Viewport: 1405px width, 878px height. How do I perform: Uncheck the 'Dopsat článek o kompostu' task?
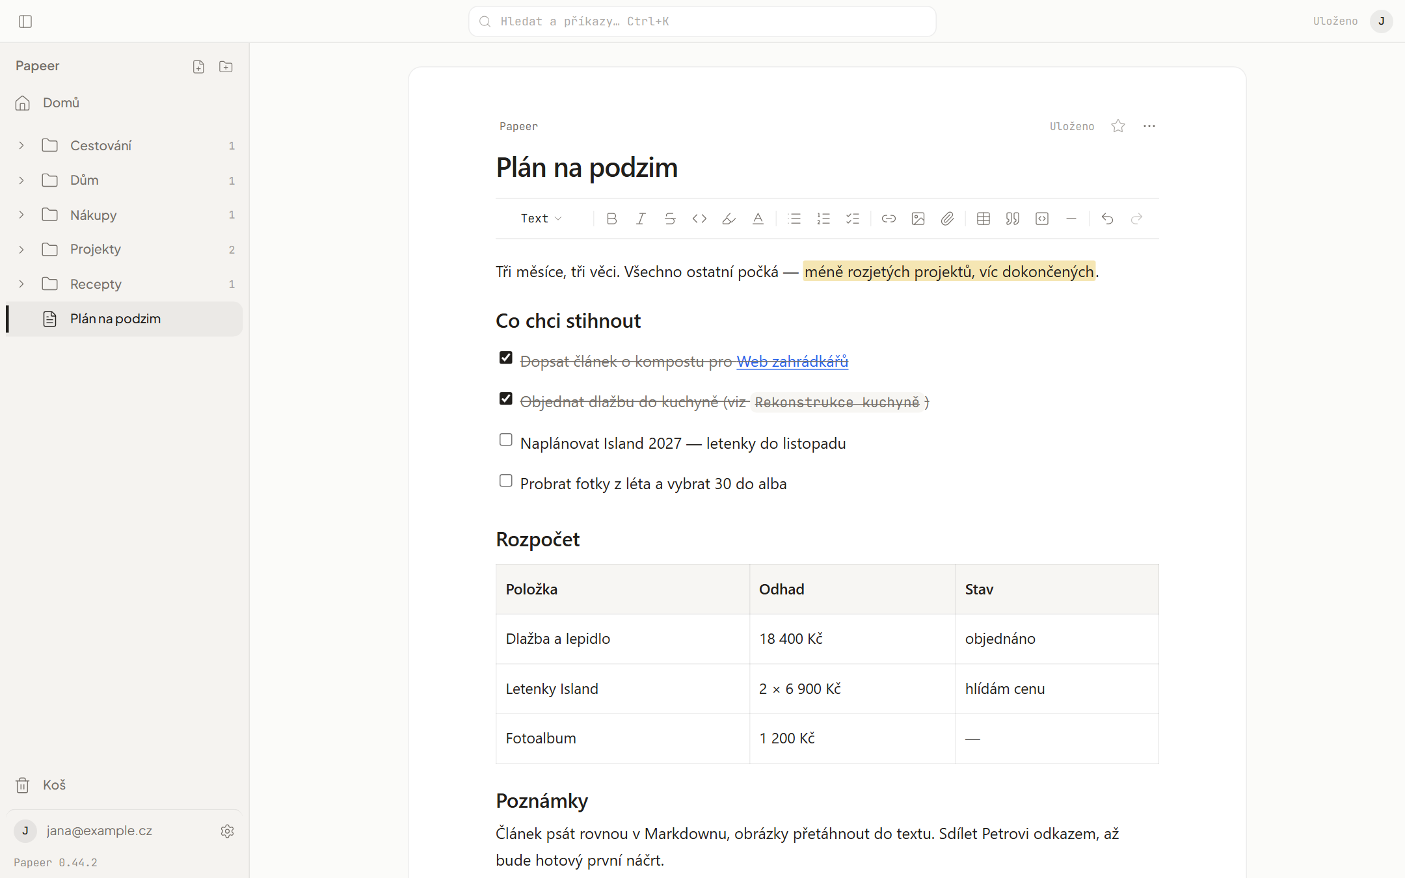tap(505, 358)
